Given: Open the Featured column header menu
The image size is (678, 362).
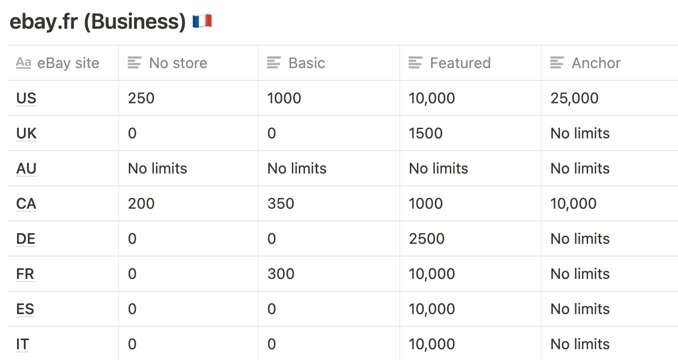Looking at the screenshot, I should pos(470,63).
